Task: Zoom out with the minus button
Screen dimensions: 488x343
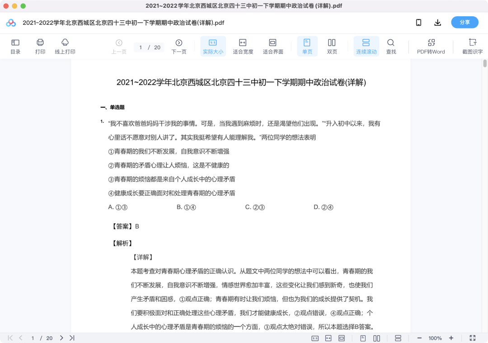Action: pyautogui.click(x=419, y=338)
